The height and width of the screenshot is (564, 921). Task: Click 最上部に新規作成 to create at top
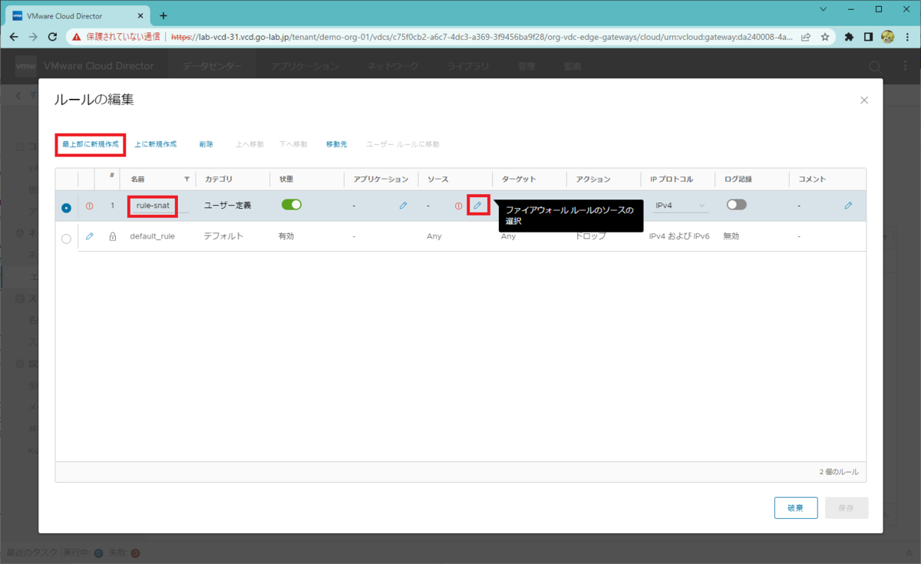pos(91,144)
